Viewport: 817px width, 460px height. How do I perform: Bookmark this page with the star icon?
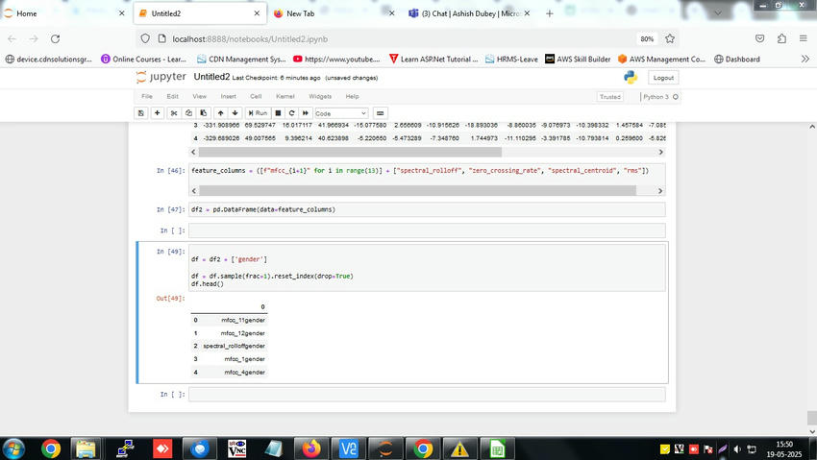tap(670, 38)
